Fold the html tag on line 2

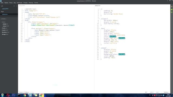(23, 11)
